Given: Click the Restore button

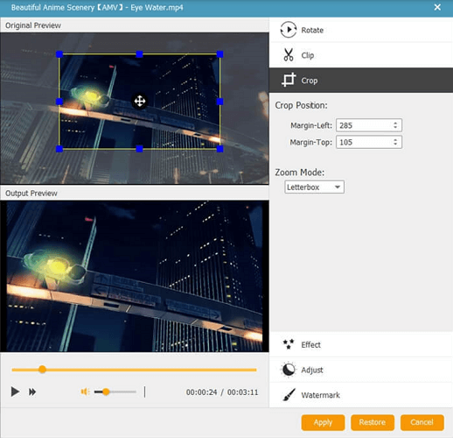Looking at the screenshot, I should (x=373, y=422).
